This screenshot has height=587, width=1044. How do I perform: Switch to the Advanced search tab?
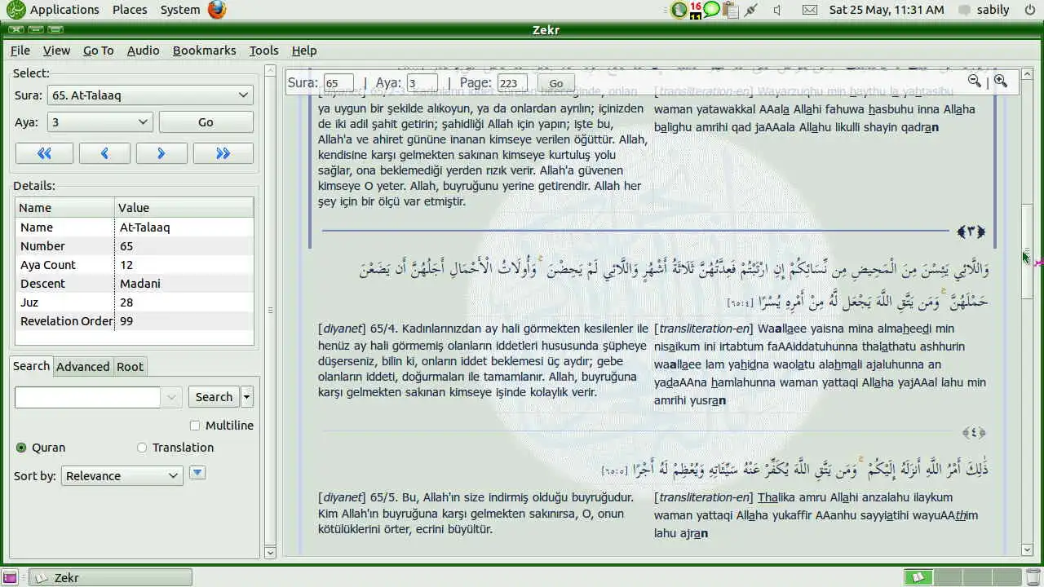coord(82,367)
